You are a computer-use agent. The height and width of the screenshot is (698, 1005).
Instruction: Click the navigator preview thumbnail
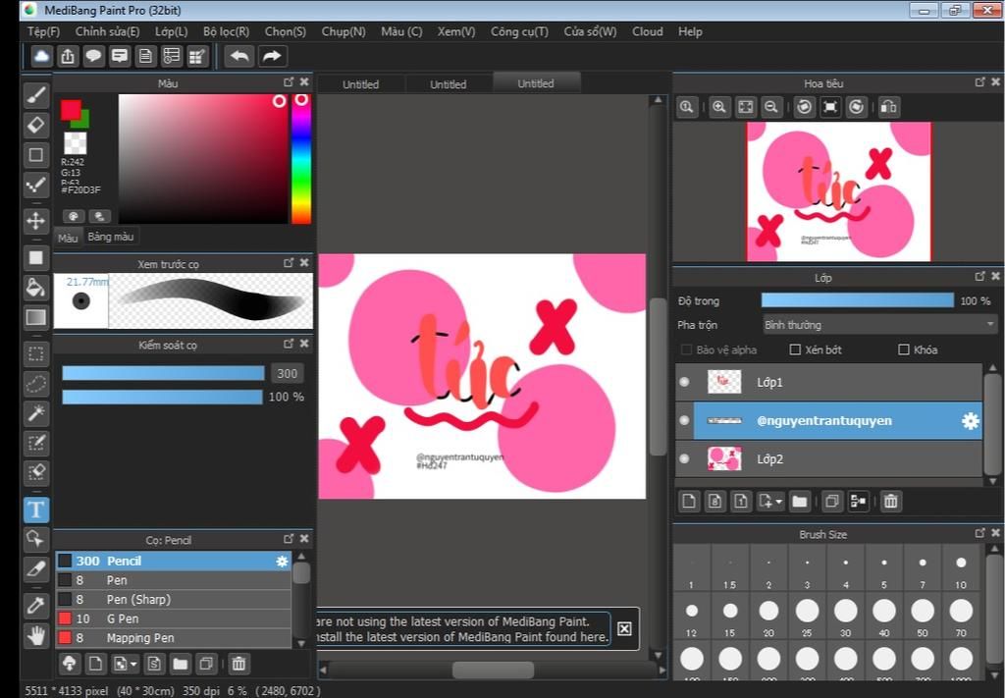point(839,191)
